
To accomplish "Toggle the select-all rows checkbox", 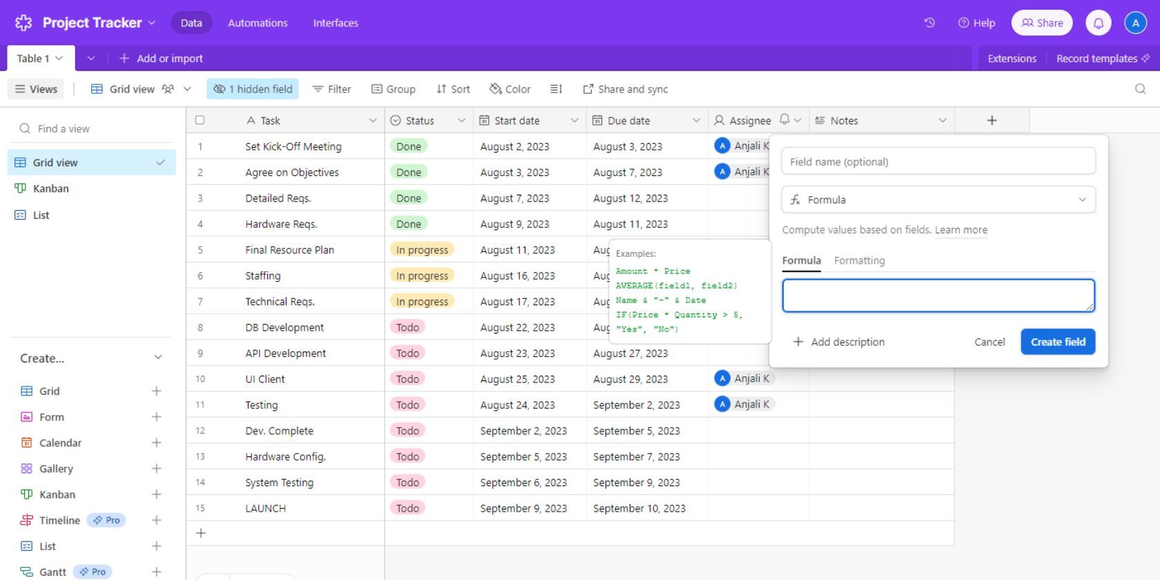I will (200, 120).
